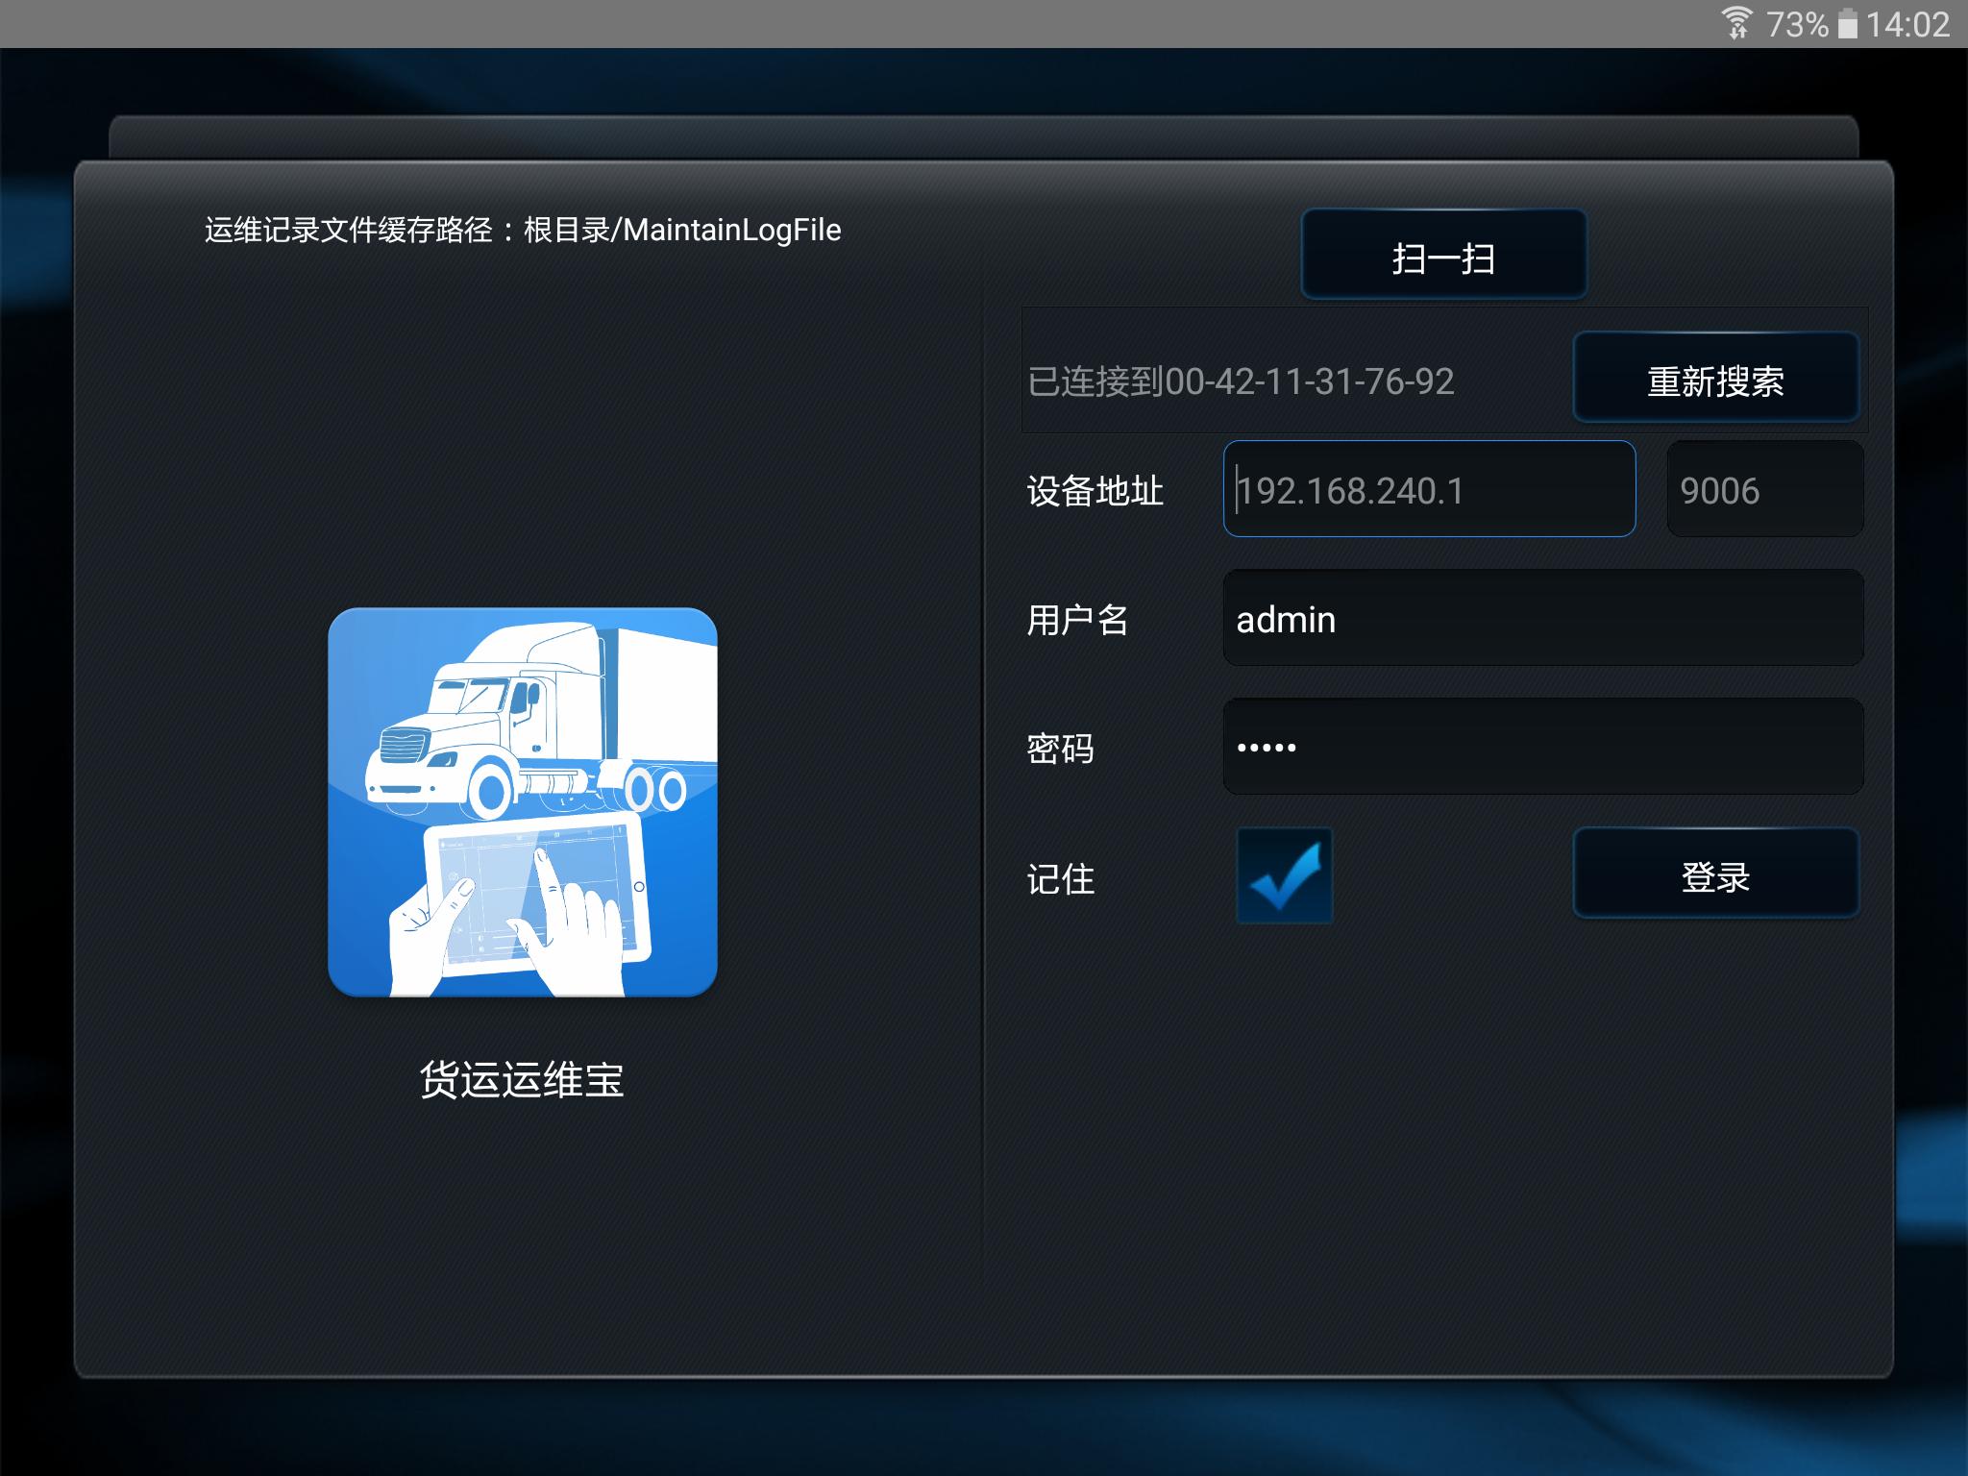1968x1476 pixels.
Task: Toggle the 记住 remember checkbox
Action: point(1284,875)
